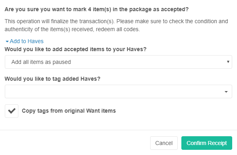
Task: Cancel the confirm receipt dialog
Action: click(x=164, y=143)
